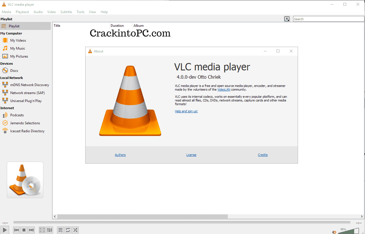Click the Universal Plug'n'Play icon
365x234 pixels.
click(x=5, y=101)
